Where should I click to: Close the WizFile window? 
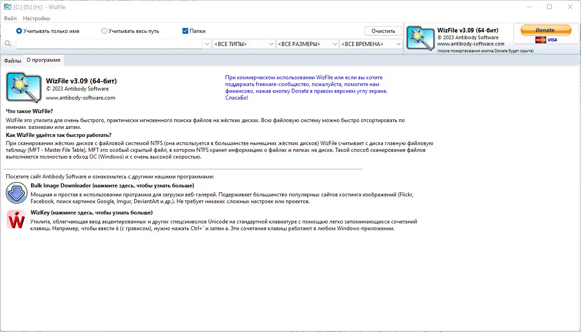570,7
